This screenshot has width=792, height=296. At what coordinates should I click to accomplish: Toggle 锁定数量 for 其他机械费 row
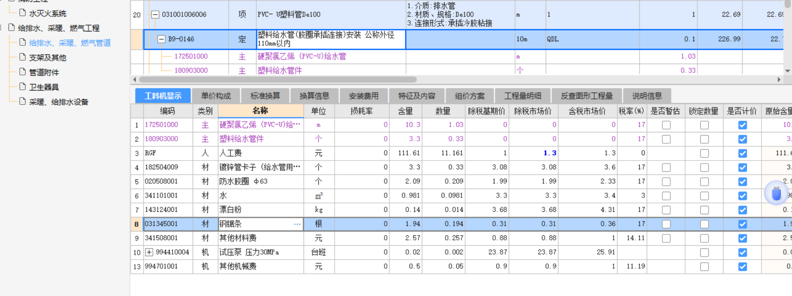pyautogui.click(x=704, y=266)
